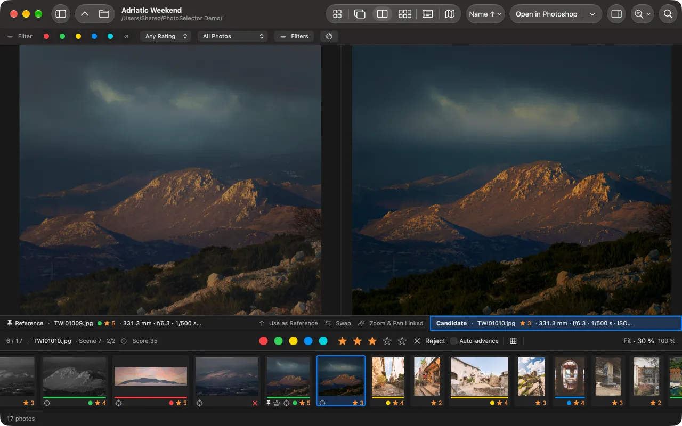Set zoom to 100 %
Image resolution: width=682 pixels, height=426 pixels.
667,341
